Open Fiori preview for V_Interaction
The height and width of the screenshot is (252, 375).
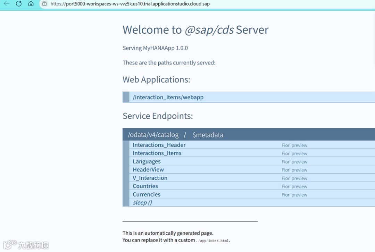pyautogui.click(x=294, y=178)
